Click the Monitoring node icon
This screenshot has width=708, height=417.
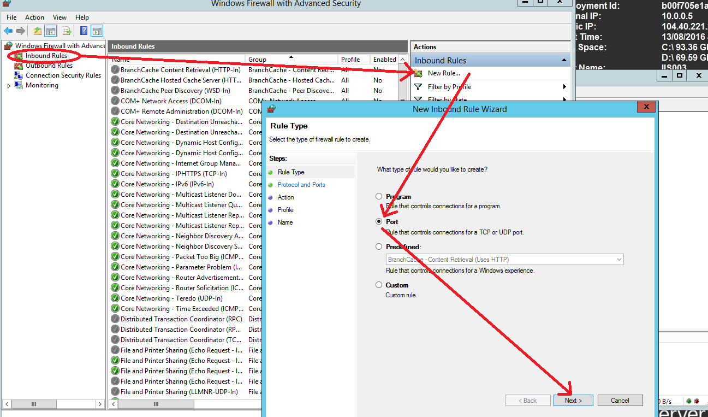19,85
